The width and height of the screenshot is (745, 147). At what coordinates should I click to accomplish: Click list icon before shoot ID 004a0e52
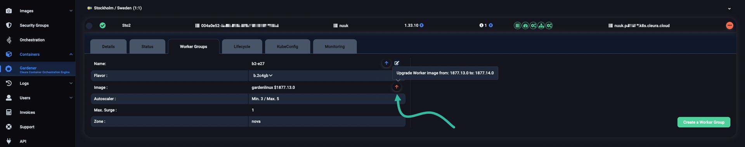coord(197,26)
